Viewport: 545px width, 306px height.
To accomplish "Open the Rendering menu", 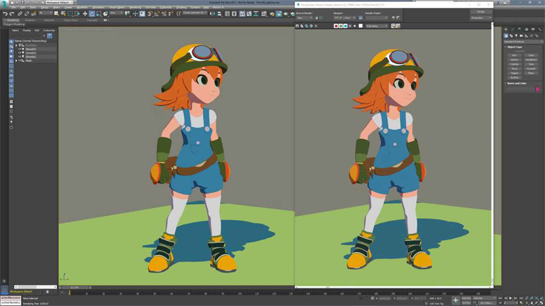I will click(135, 7).
